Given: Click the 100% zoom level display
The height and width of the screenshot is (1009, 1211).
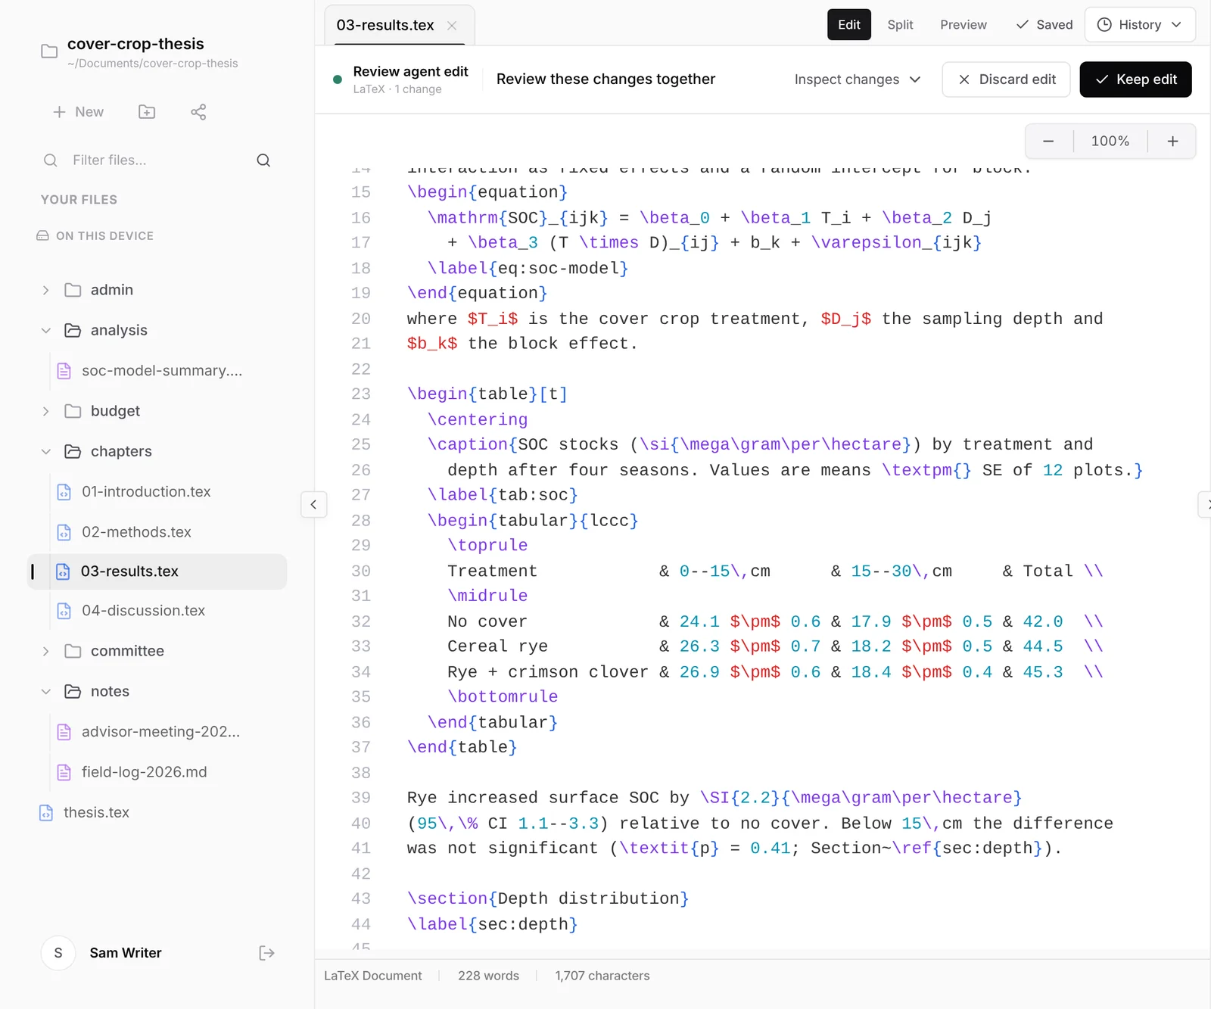Looking at the screenshot, I should pyautogui.click(x=1110, y=142).
